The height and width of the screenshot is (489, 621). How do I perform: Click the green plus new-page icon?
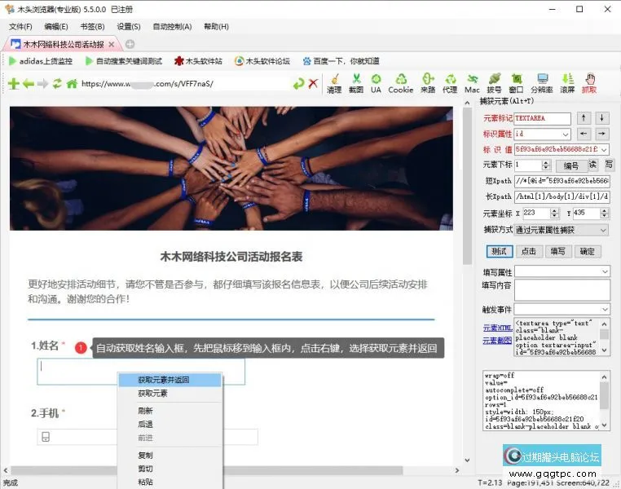[14, 84]
